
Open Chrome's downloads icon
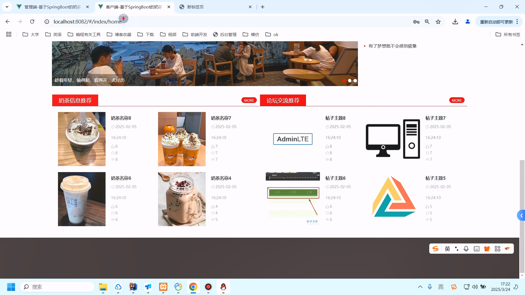click(x=455, y=21)
